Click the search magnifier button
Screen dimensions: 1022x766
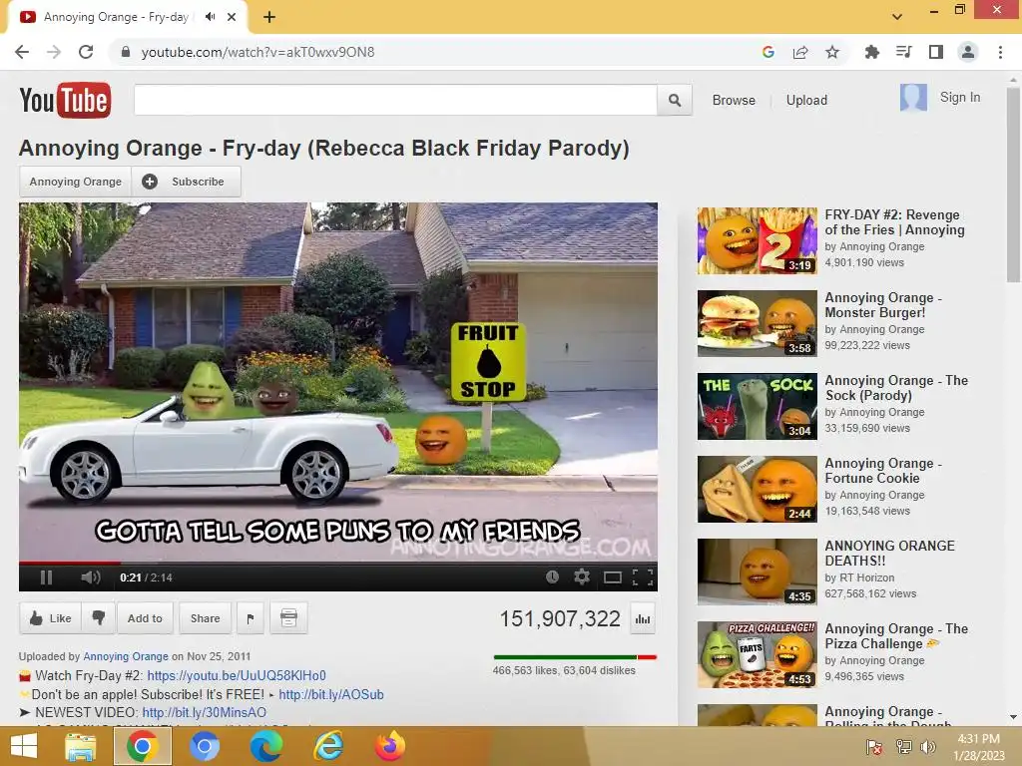675,100
